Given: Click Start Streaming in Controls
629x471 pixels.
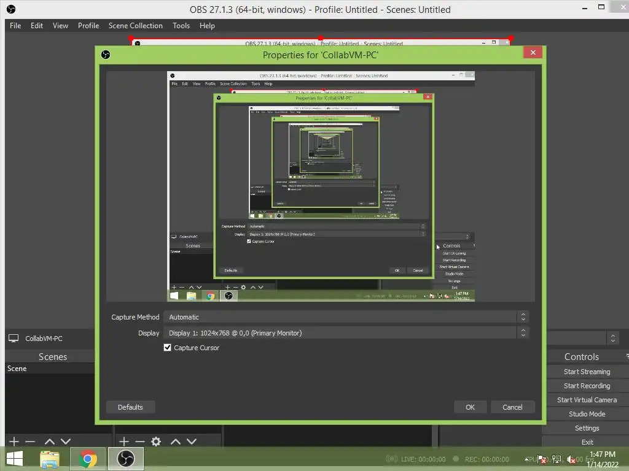Looking at the screenshot, I should pyautogui.click(x=587, y=372).
